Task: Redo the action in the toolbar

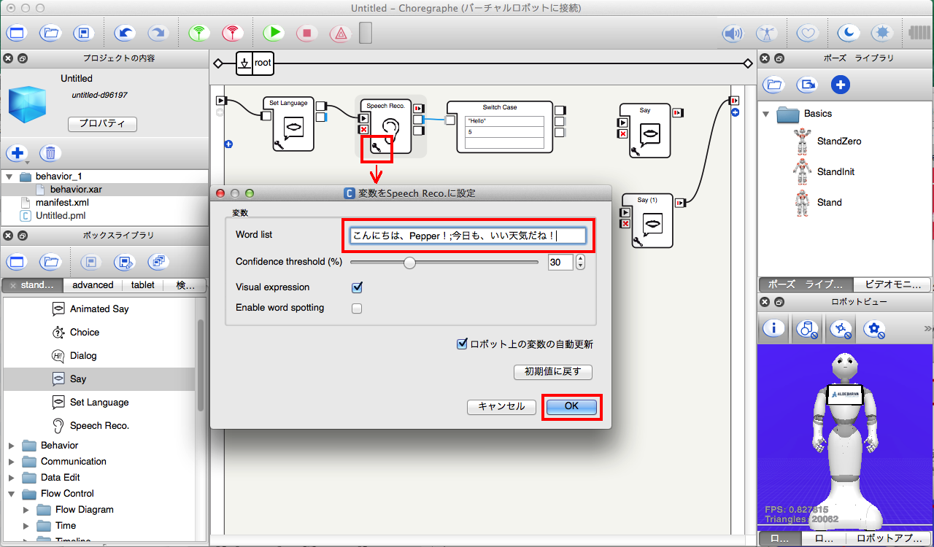Action: pyautogui.click(x=158, y=34)
